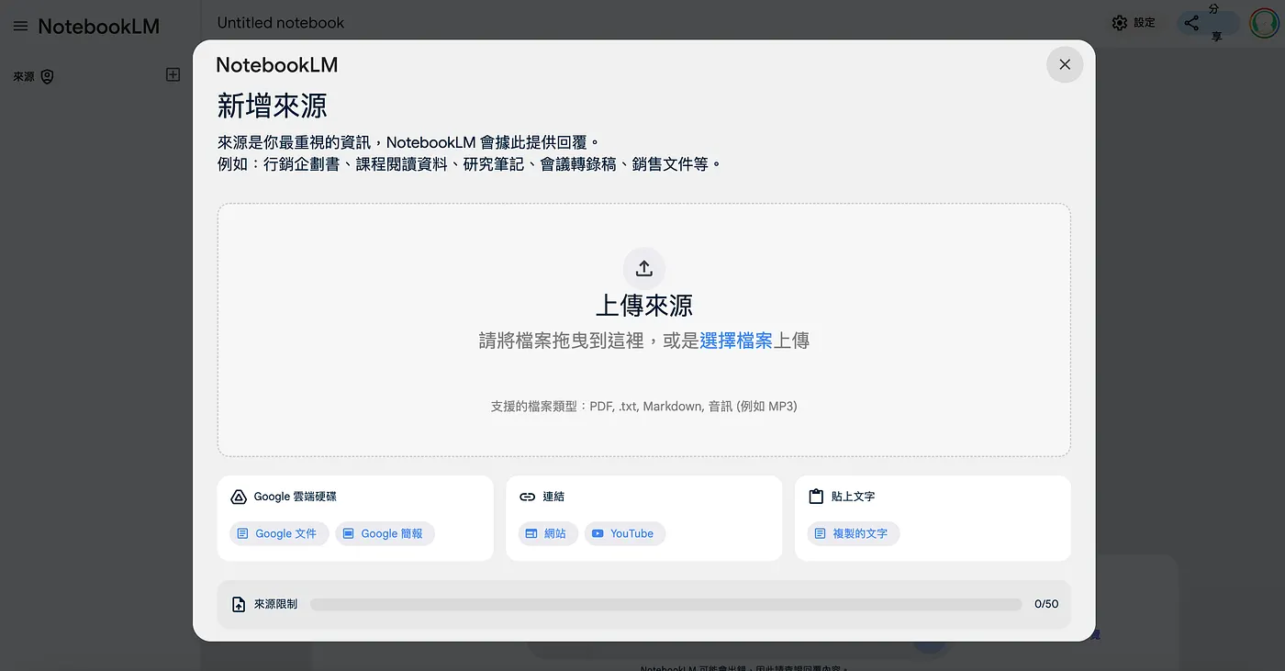
Task: Click the upload arrow icon
Action: click(644, 268)
